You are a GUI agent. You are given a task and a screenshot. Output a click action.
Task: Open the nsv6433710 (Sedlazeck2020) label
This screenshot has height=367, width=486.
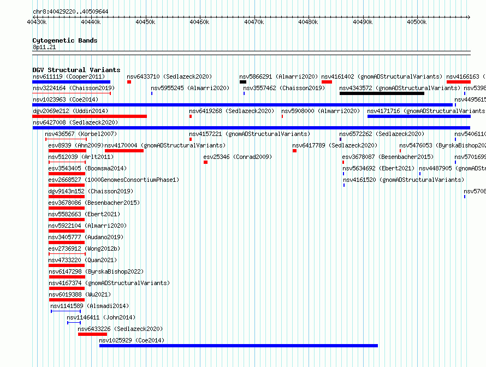[169, 76]
